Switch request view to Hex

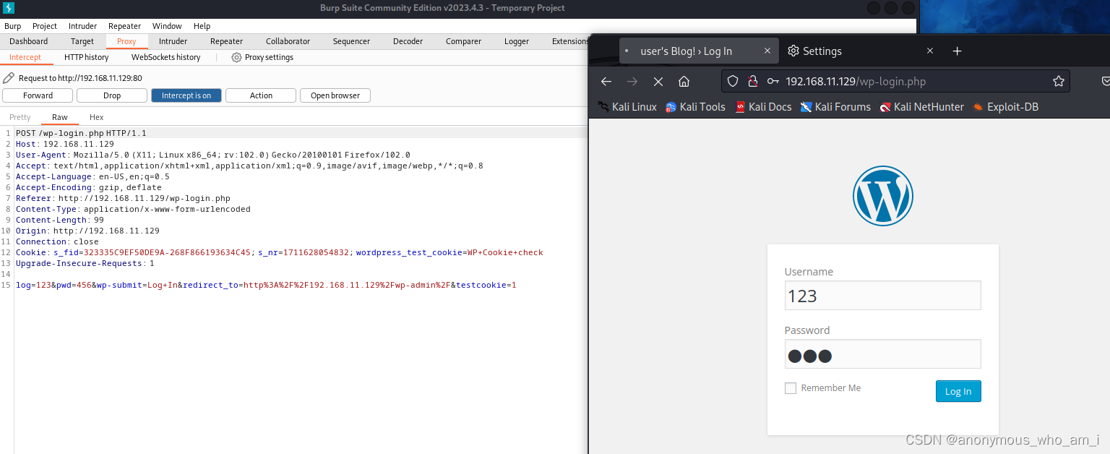tap(97, 117)
